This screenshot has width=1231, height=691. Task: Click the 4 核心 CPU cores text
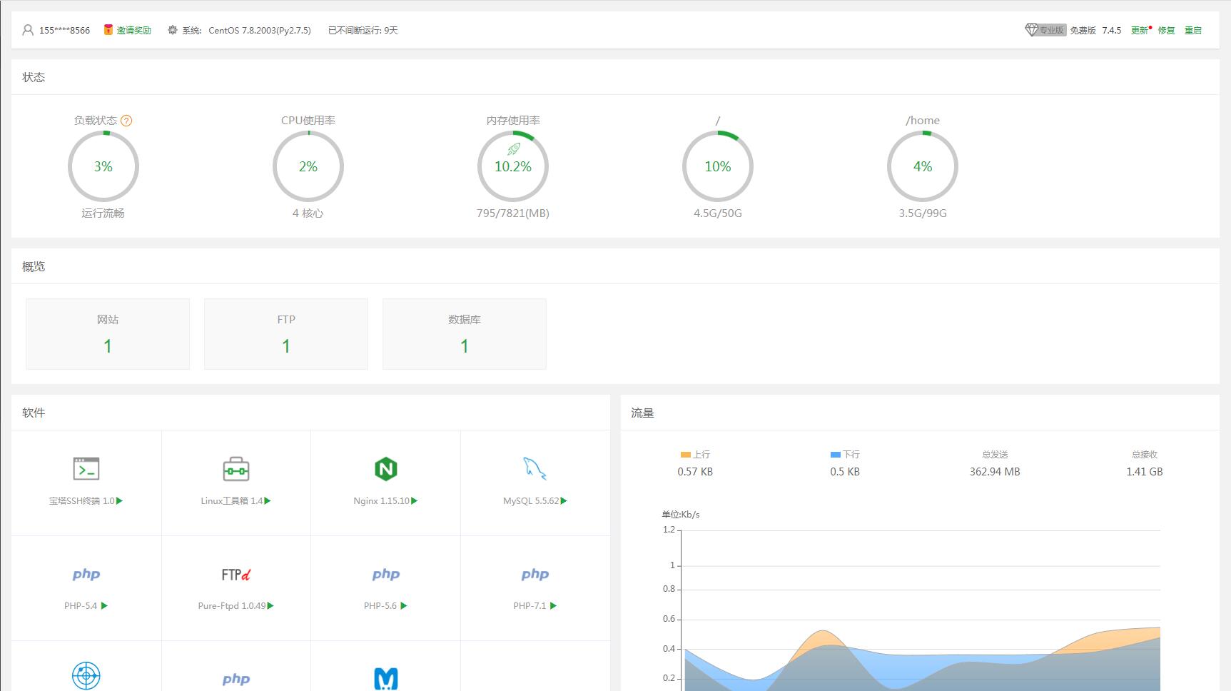(x=308, y=213)
